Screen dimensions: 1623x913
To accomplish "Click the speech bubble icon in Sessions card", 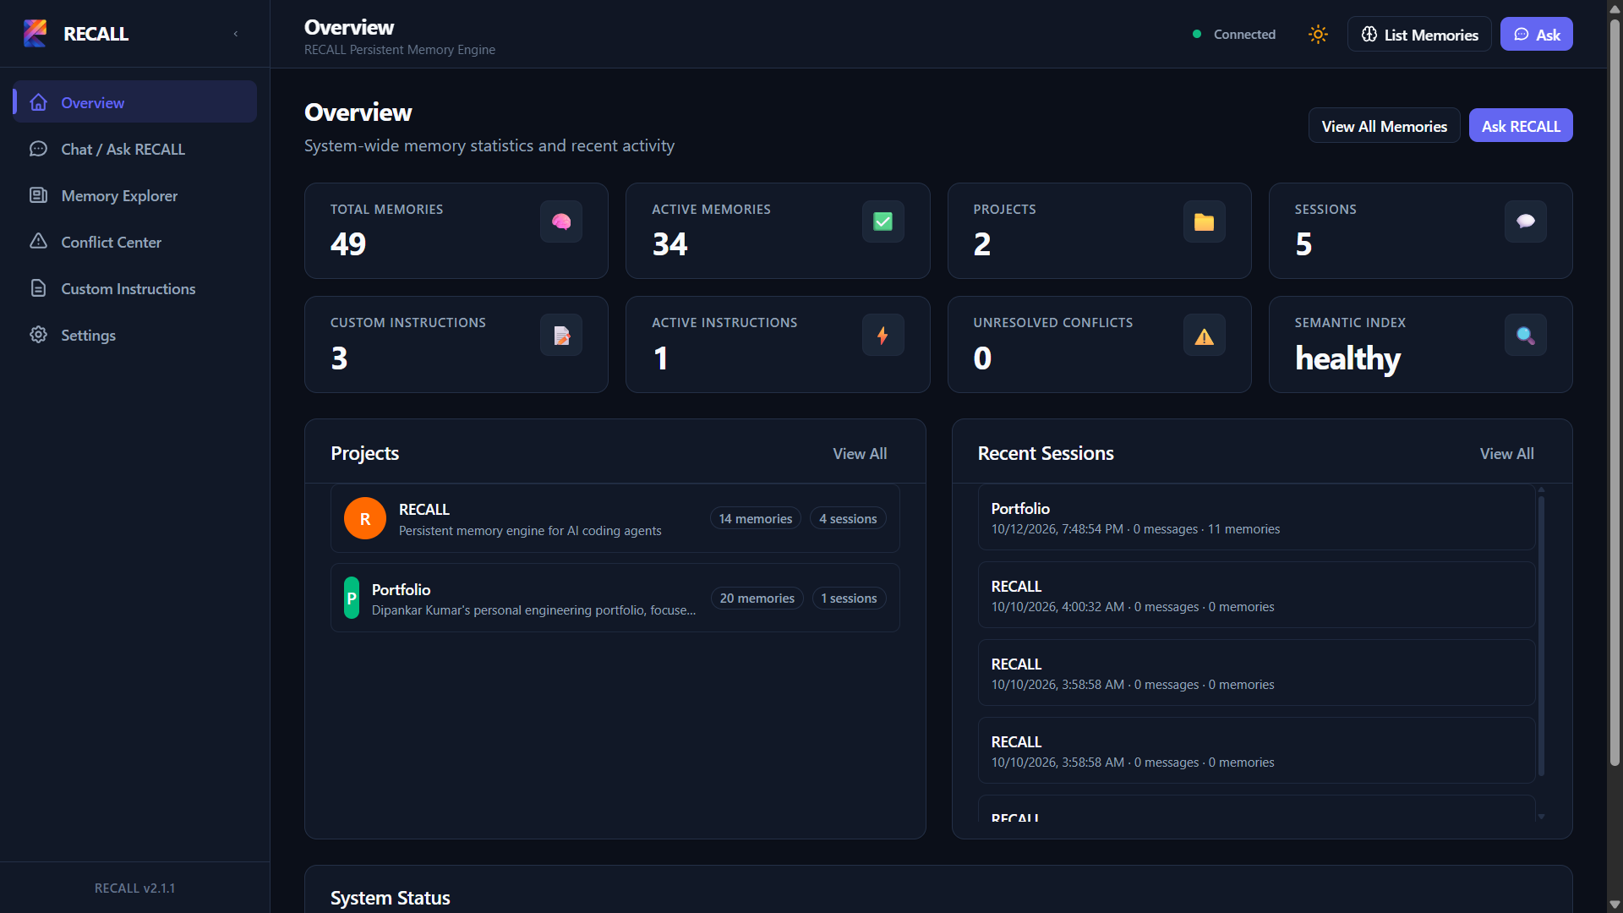I will pos(1525,221).
